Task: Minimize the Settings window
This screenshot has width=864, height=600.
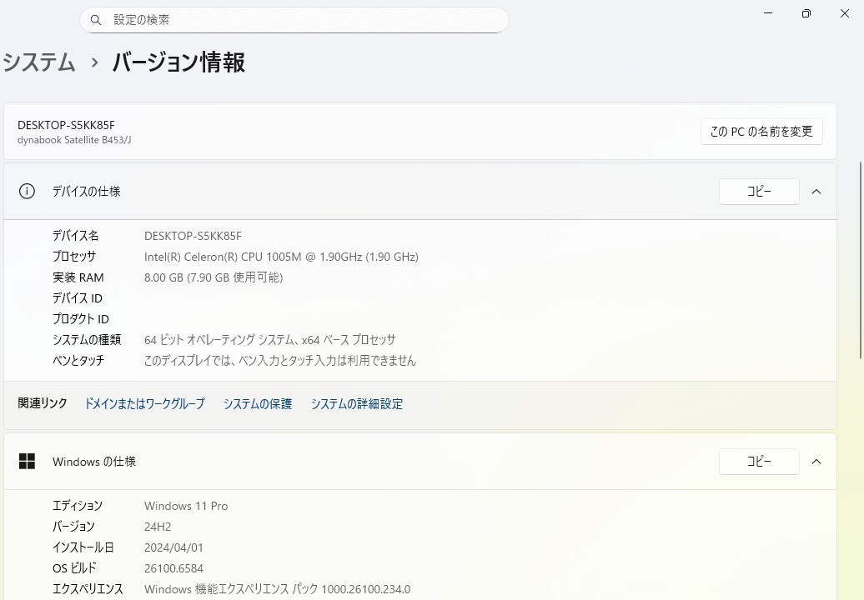Action: pyautogui.click(x=767, y=13)
